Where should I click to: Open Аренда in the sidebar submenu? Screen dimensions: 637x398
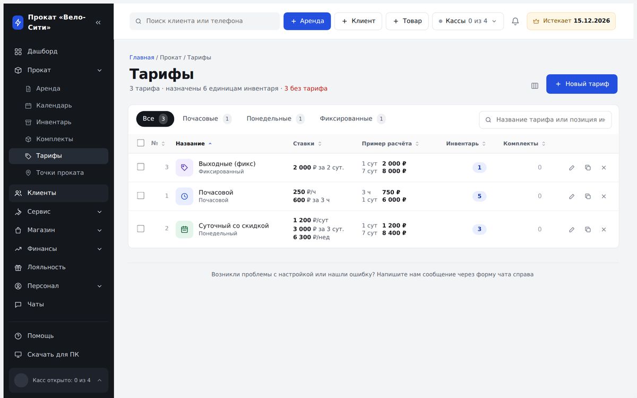(58, 89)
